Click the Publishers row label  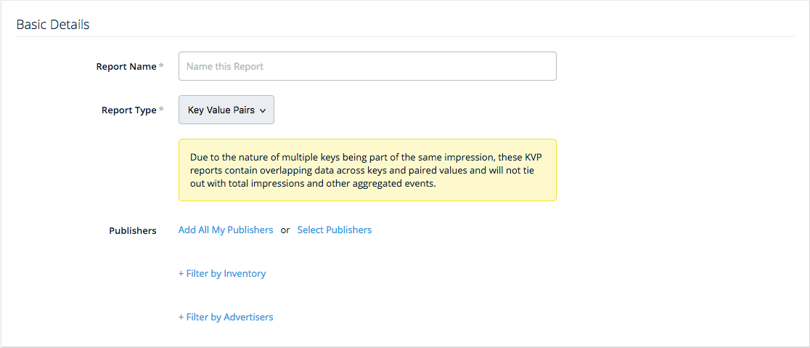pos(133,230)
